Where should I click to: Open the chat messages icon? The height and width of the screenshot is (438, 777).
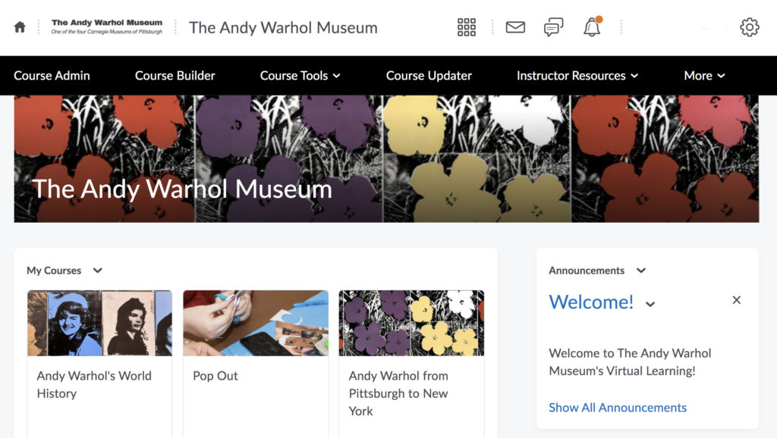(552, 27)
